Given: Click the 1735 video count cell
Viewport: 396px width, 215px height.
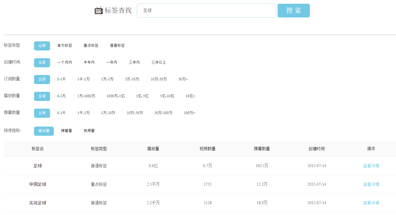Looking at the screenshot, I should click(208, 184).
